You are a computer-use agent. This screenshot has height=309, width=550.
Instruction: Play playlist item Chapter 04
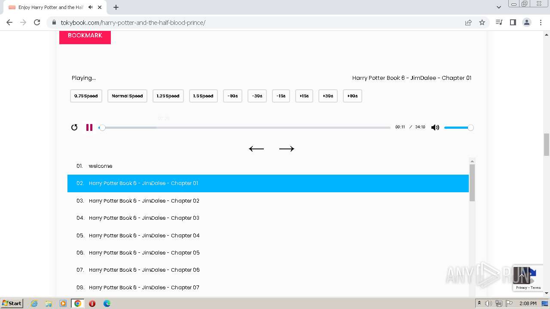point(268,236)
